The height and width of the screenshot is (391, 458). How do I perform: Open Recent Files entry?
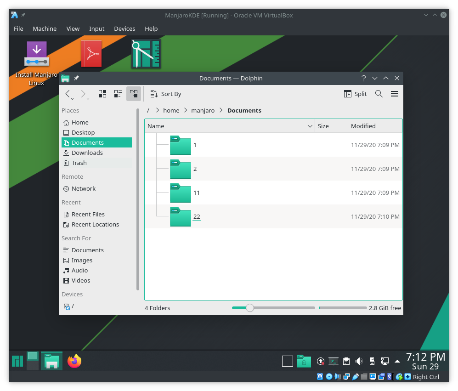[x=96, y=215]
